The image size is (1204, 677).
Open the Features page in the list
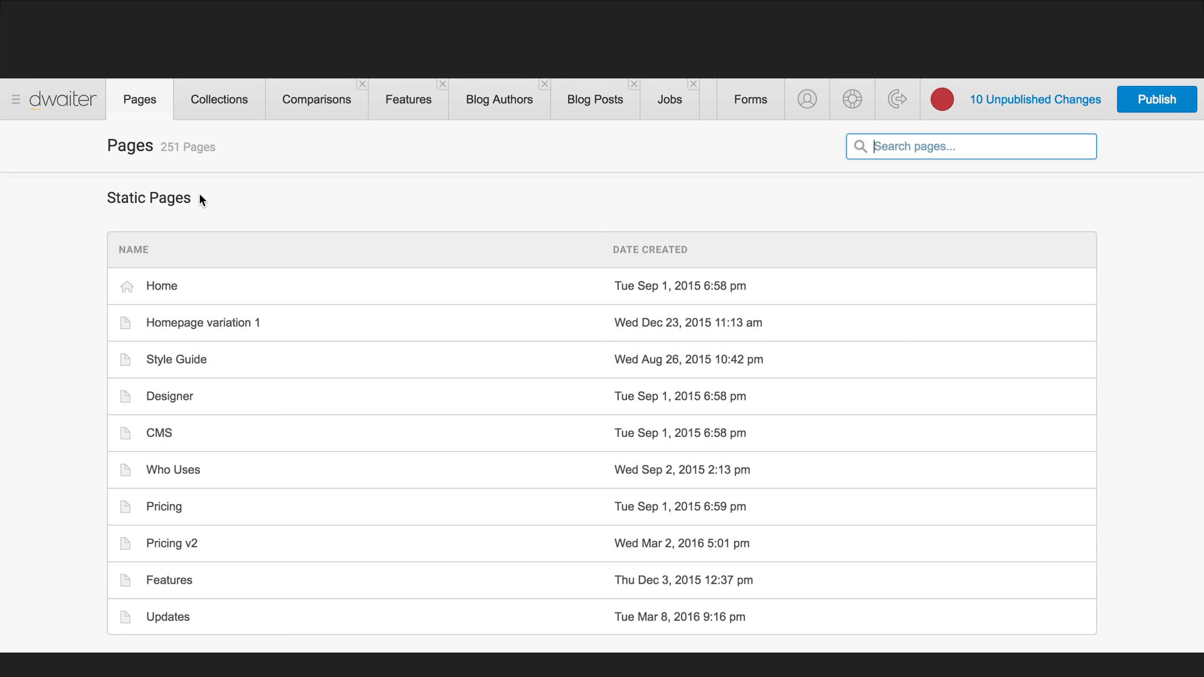602,580
